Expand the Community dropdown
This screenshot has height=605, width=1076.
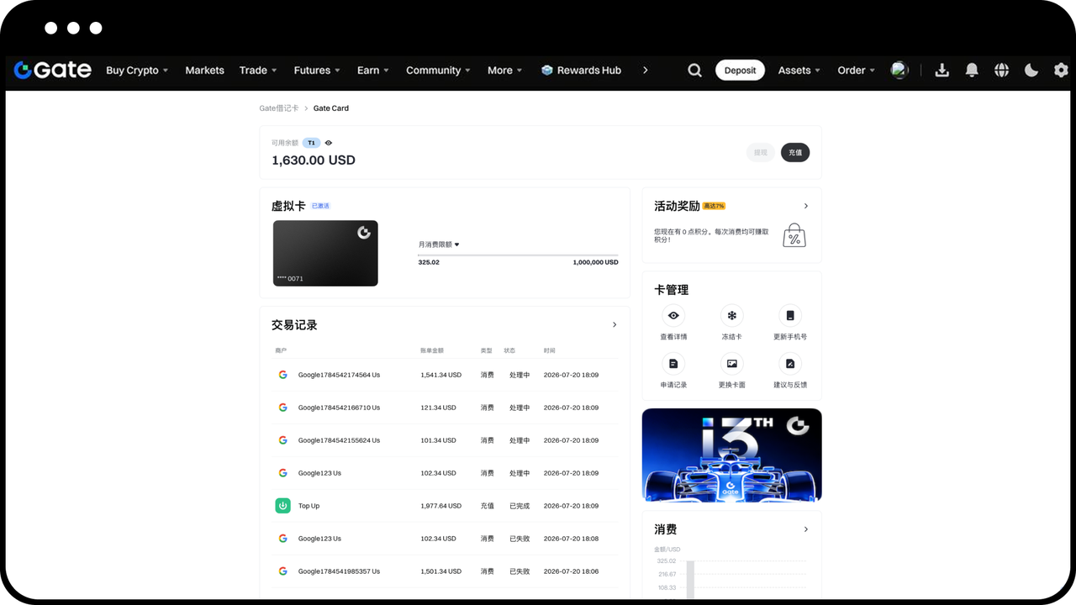[x=438, y=71]
